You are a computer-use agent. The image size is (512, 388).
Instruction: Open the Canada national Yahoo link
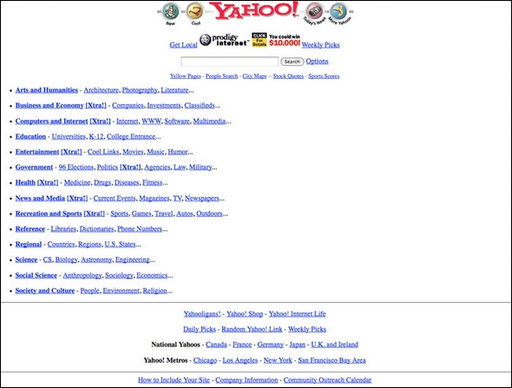point(216,345)
